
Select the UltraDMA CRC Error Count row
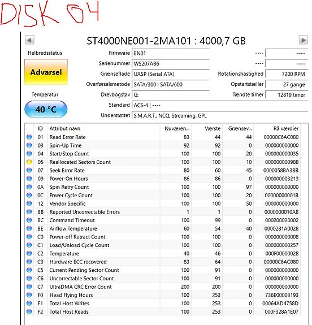click(163, 287)
